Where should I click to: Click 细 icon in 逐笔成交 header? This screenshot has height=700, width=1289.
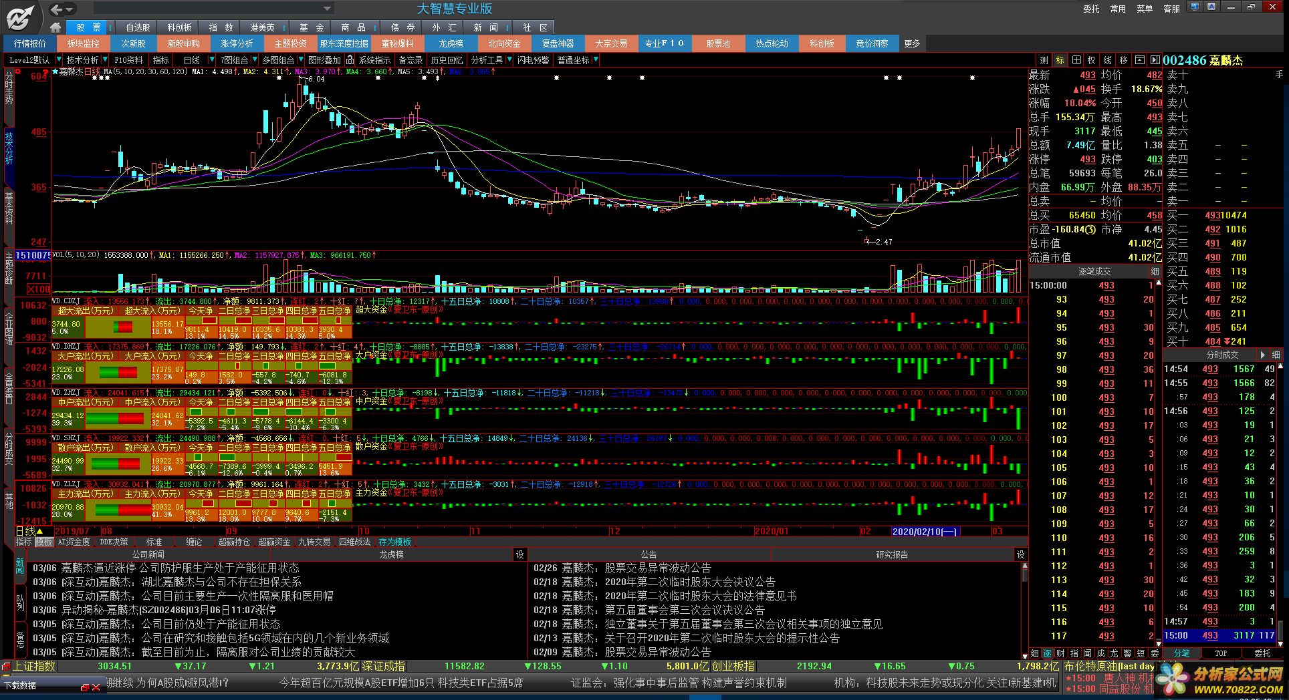coord(1155,271)
